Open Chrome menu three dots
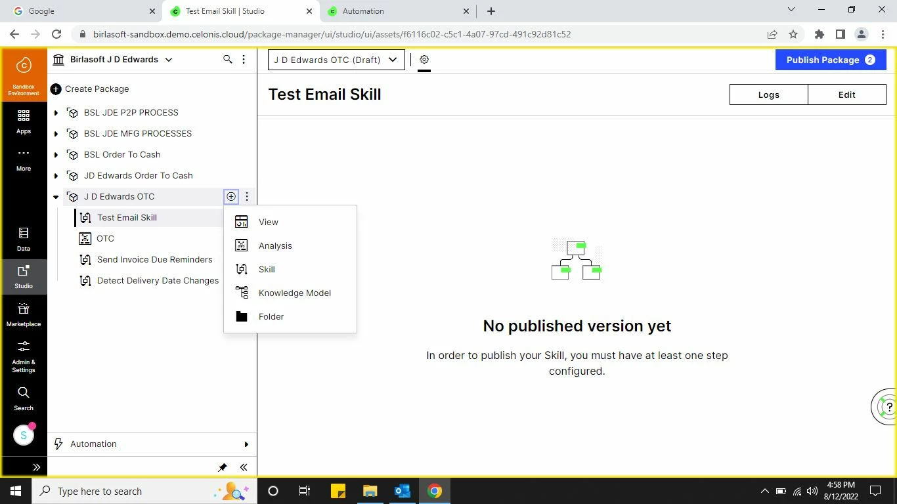 (x=882, y=34)
